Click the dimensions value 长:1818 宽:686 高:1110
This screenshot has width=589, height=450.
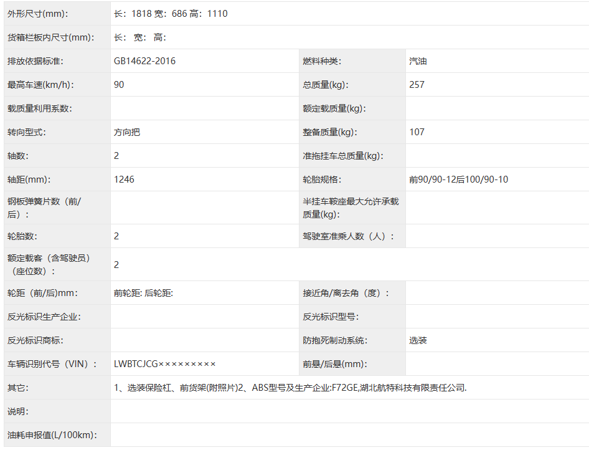[171, 14]
